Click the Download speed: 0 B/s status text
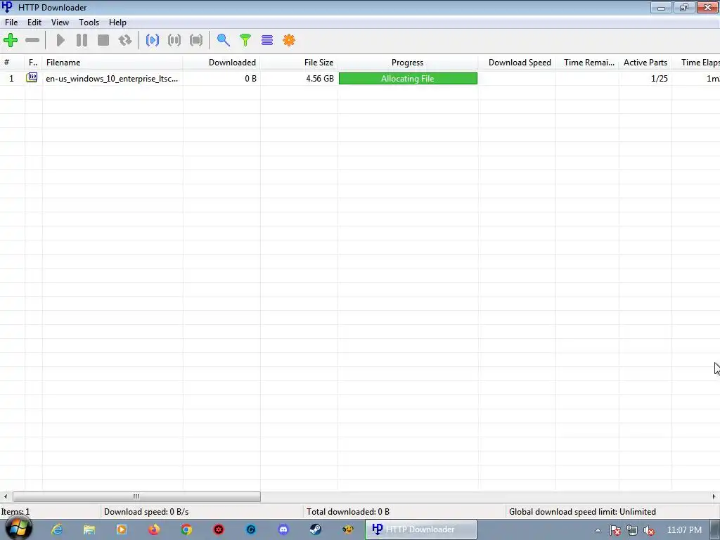 [x=146, y=512]
